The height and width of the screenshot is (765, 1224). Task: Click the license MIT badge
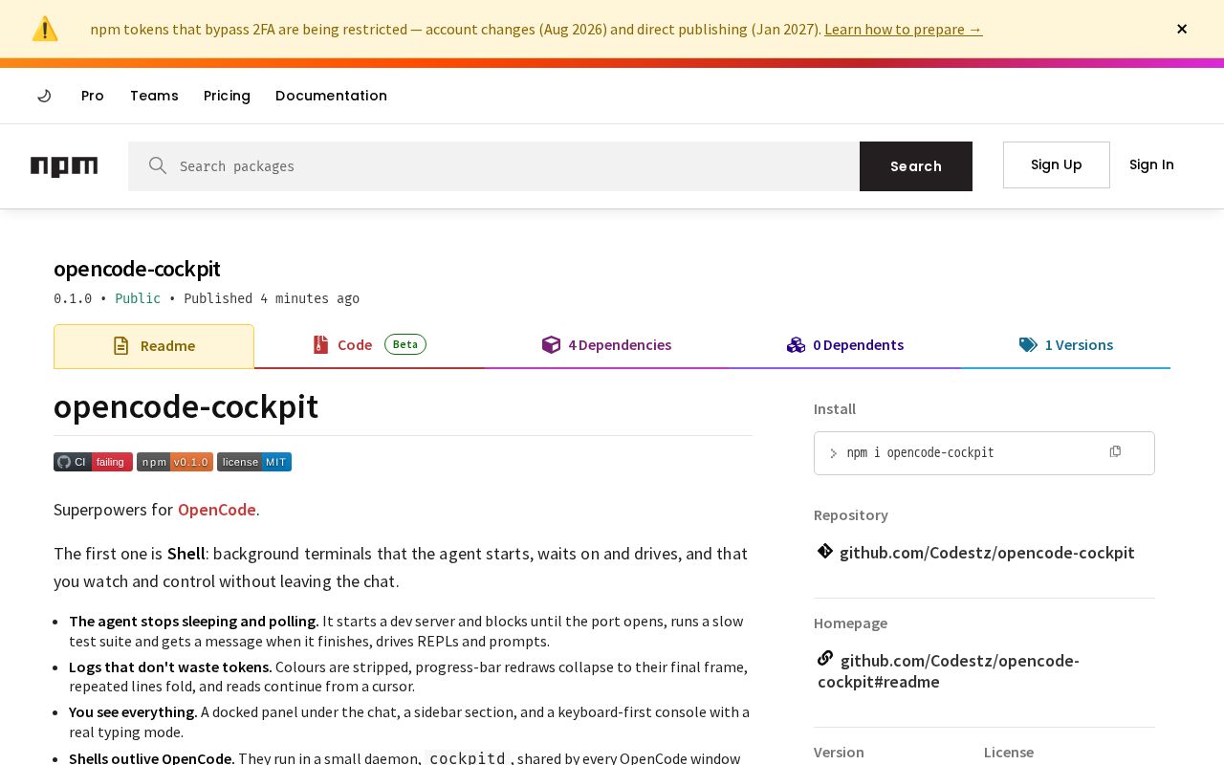tap(254, 462)
